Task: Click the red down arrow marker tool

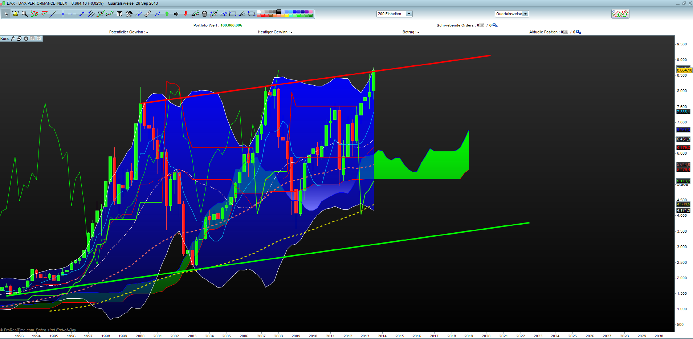Action: [x=186, y=14]
